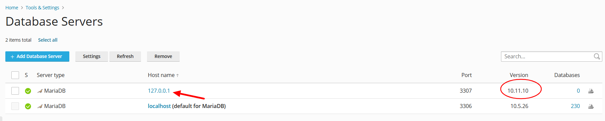Click the green status icon for localhost server

coord(28,106)
